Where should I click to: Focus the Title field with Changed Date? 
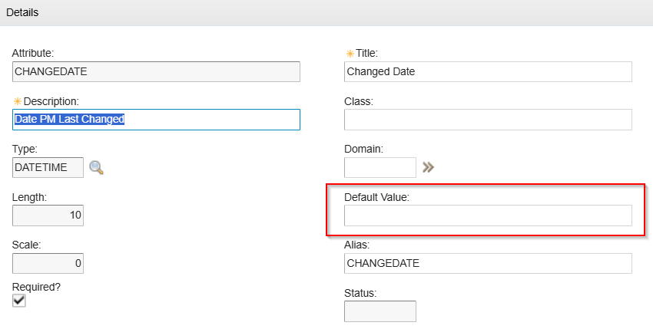coord(488,71)
